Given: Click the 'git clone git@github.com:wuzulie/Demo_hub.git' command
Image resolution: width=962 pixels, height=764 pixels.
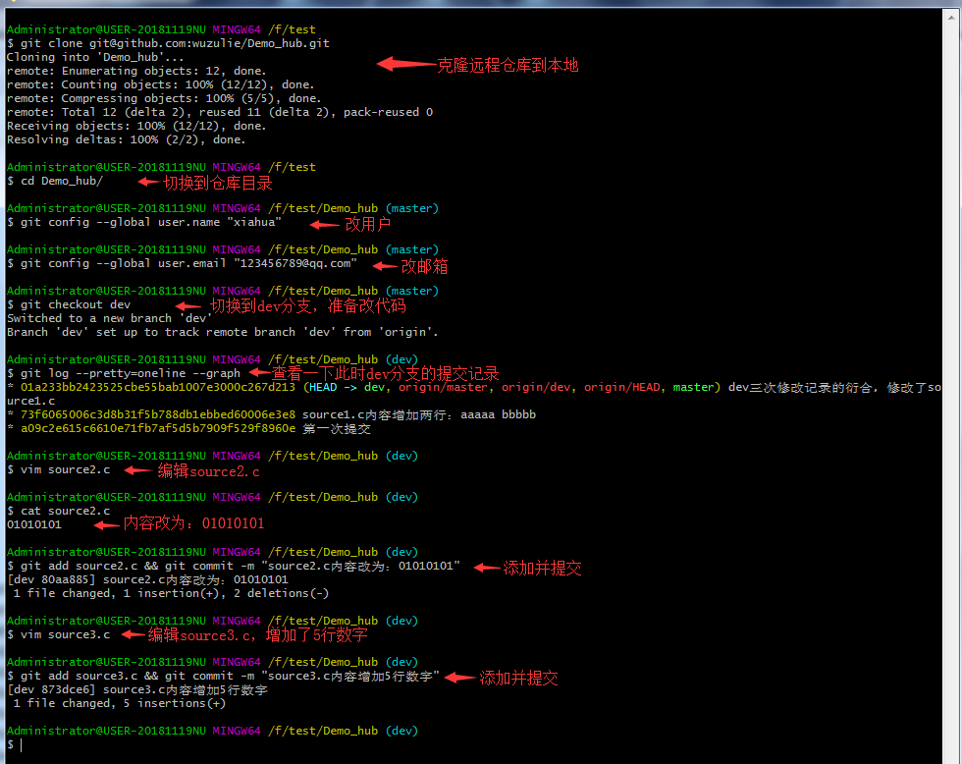Looking at the screenshot, I should (175, 43).
